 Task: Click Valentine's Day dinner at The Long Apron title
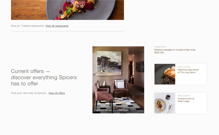point(188,71)
